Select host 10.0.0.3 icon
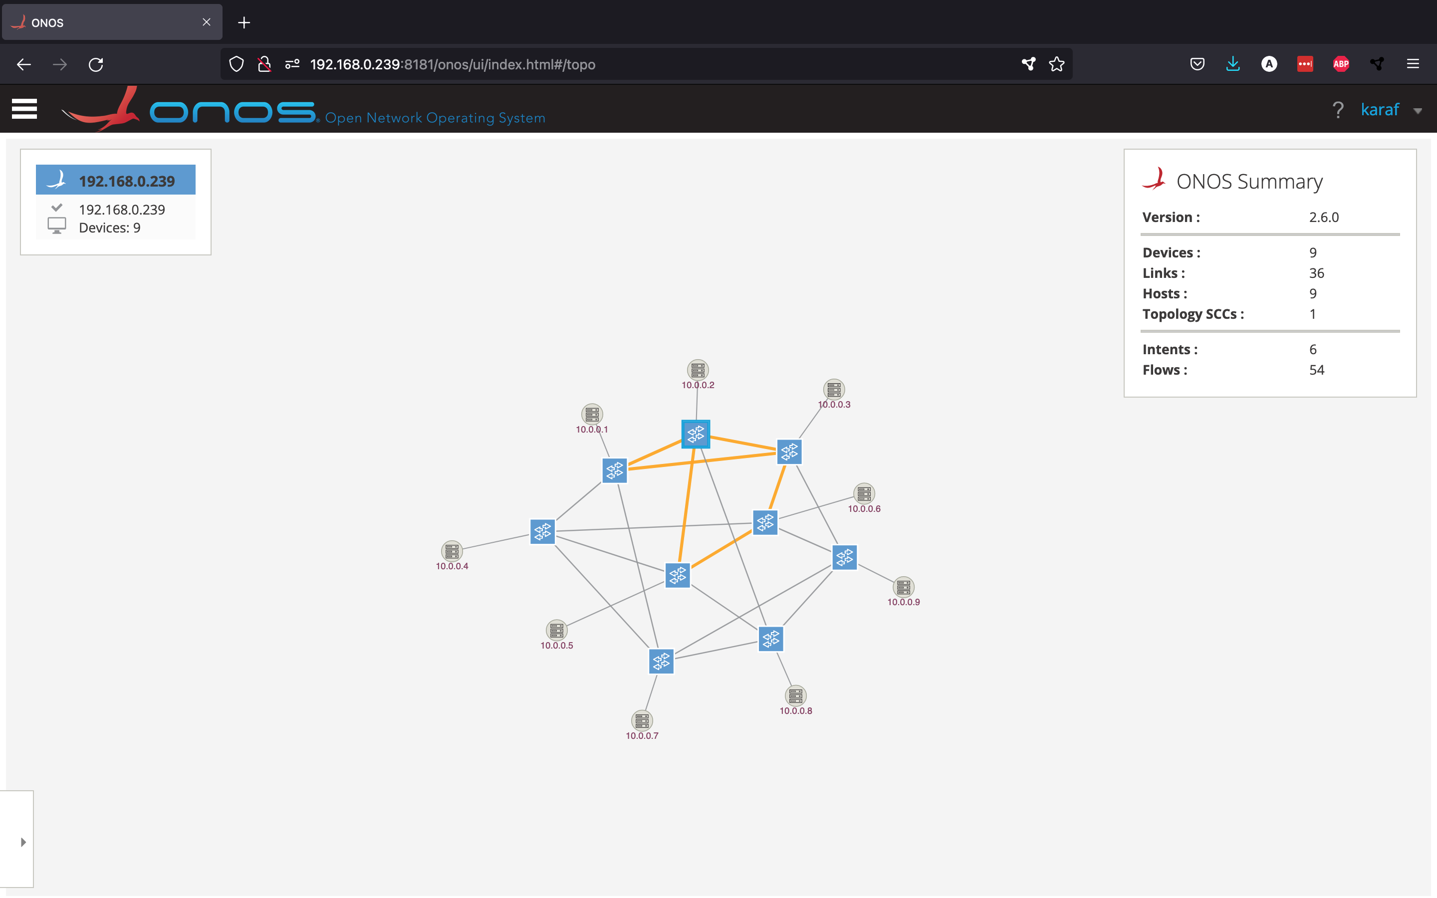The image size is (1437, 898). click(834, 389)
